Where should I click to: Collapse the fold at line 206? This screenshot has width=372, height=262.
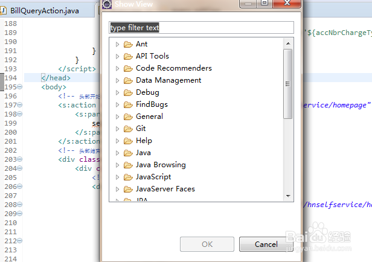coord(20,187)
